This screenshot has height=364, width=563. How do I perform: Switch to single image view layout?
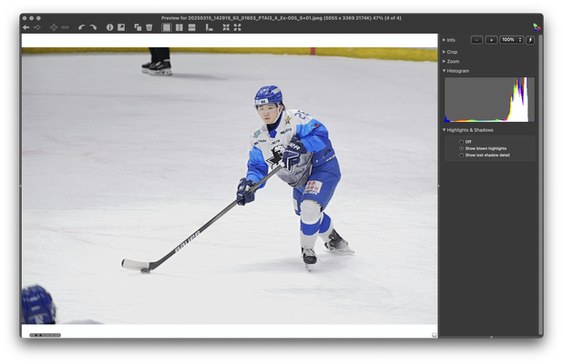click(x=166, y=27)
